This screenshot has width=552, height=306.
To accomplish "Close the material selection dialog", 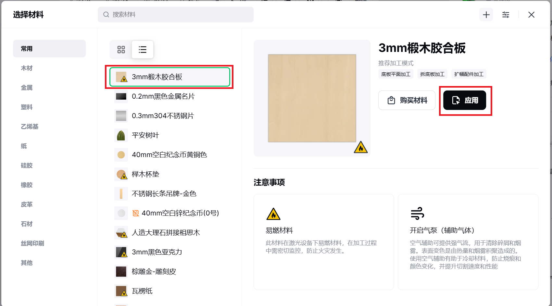I will coord(531,15).
